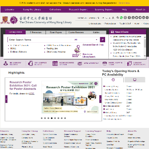Open My Library Record icon

6,63
